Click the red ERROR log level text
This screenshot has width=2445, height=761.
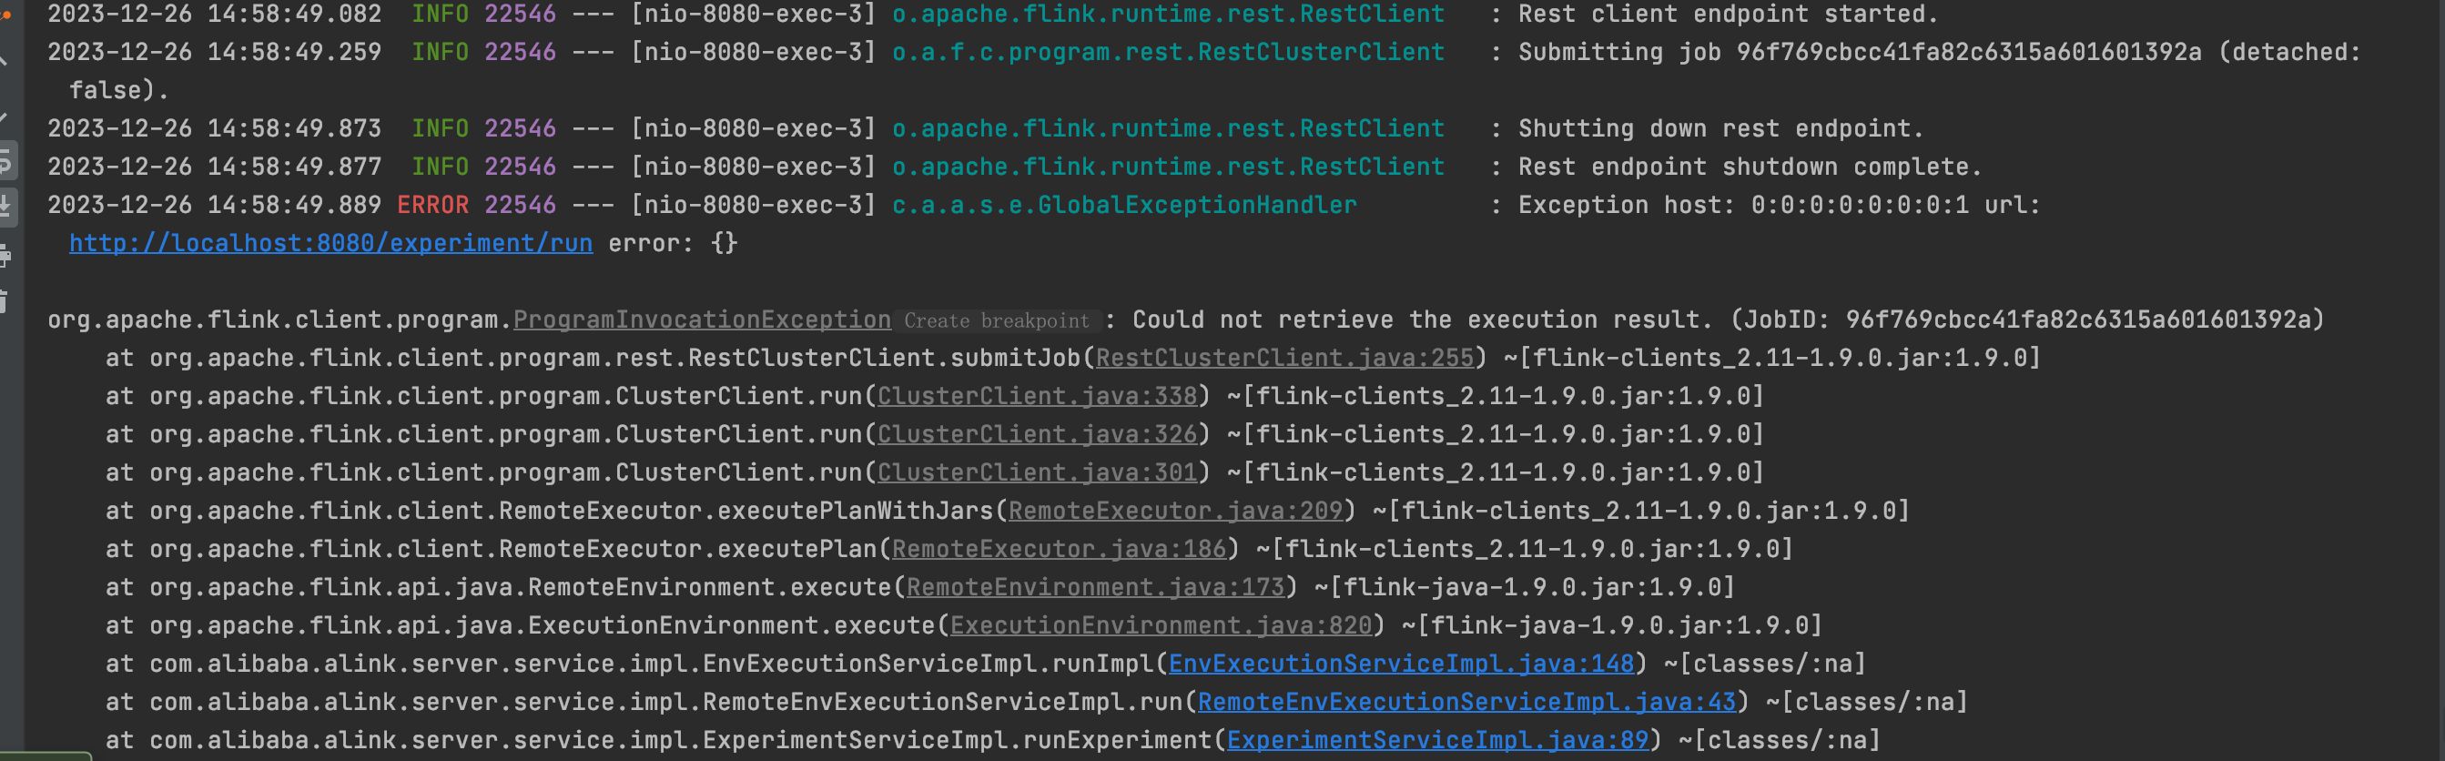click(x=432, y=205)
